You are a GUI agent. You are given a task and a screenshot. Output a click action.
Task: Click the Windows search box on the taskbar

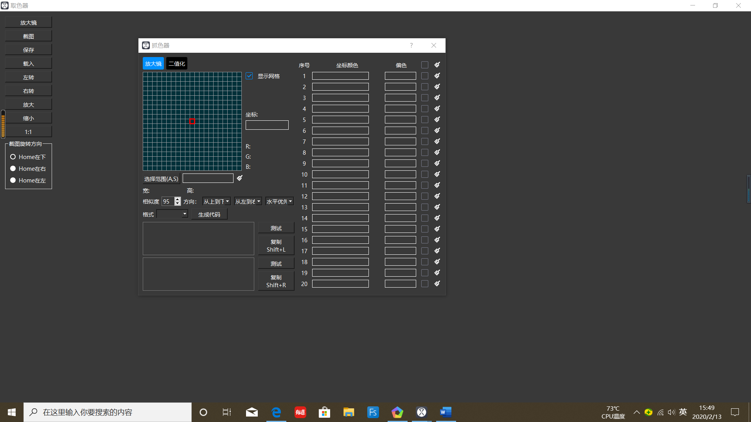(x=108, y=412)
